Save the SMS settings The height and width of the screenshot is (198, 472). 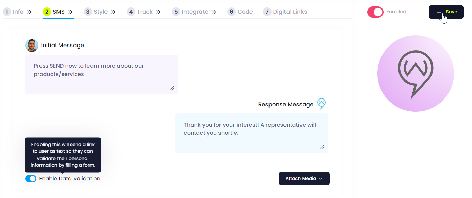pyautogui.click(x=446, y=12)
